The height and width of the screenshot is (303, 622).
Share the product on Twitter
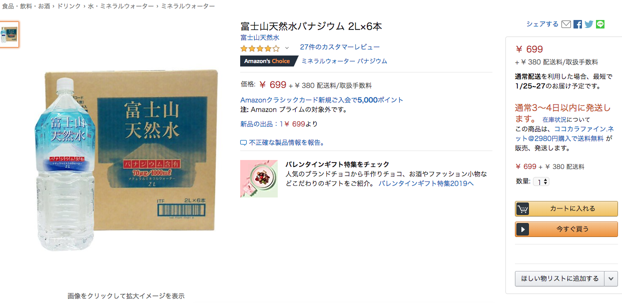pos(589,24)
